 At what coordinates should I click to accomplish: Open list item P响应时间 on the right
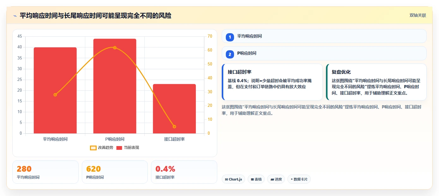(324, 53)
